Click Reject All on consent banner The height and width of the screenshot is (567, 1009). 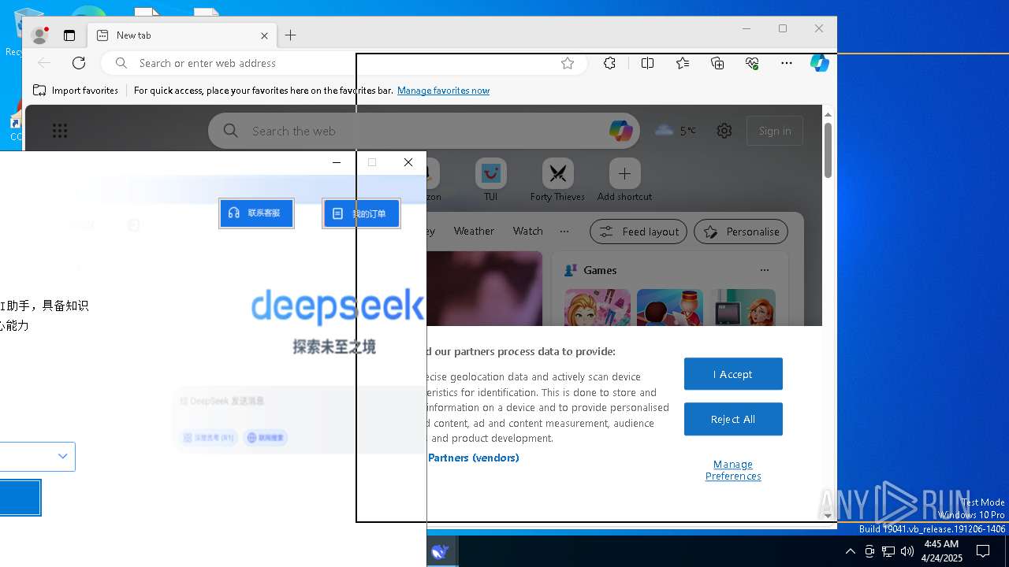pos(733,419)
